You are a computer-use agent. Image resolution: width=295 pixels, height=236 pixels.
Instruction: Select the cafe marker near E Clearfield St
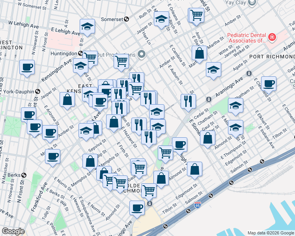click(x=269, y=84)
